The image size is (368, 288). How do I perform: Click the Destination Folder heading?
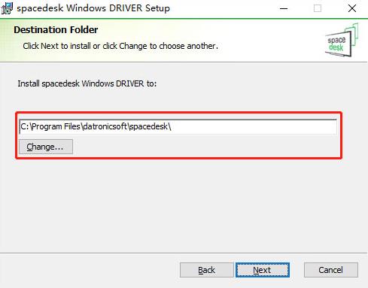coord(56,30)
